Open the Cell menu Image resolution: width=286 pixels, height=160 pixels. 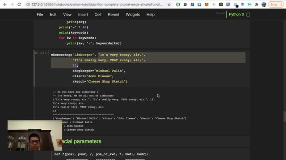click(x=98, y=15)
